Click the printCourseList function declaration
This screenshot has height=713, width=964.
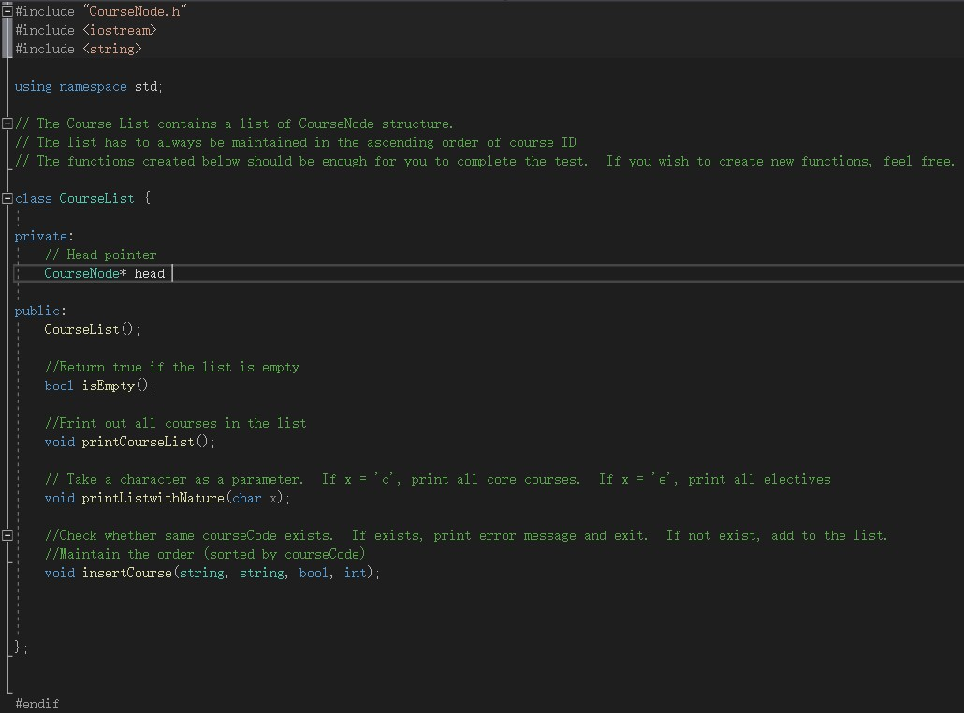pos(122,441)
